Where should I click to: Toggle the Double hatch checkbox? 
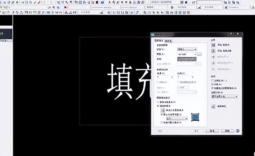(x=158, y=82)
